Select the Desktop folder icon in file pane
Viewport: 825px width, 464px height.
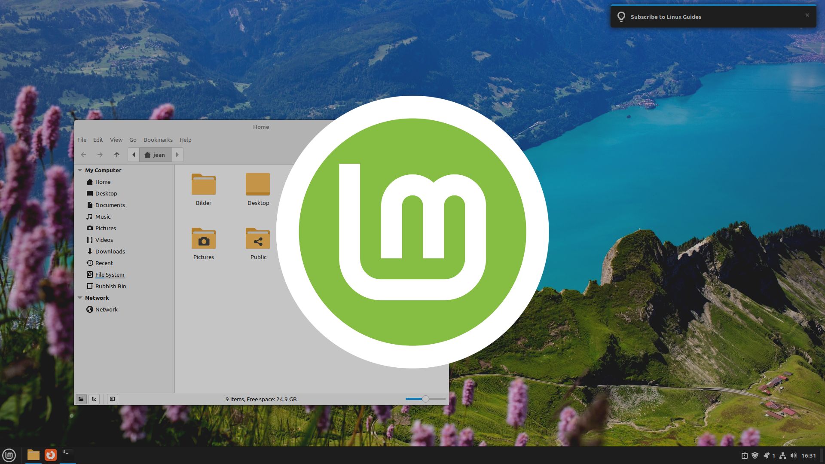(x=258, y=185)
